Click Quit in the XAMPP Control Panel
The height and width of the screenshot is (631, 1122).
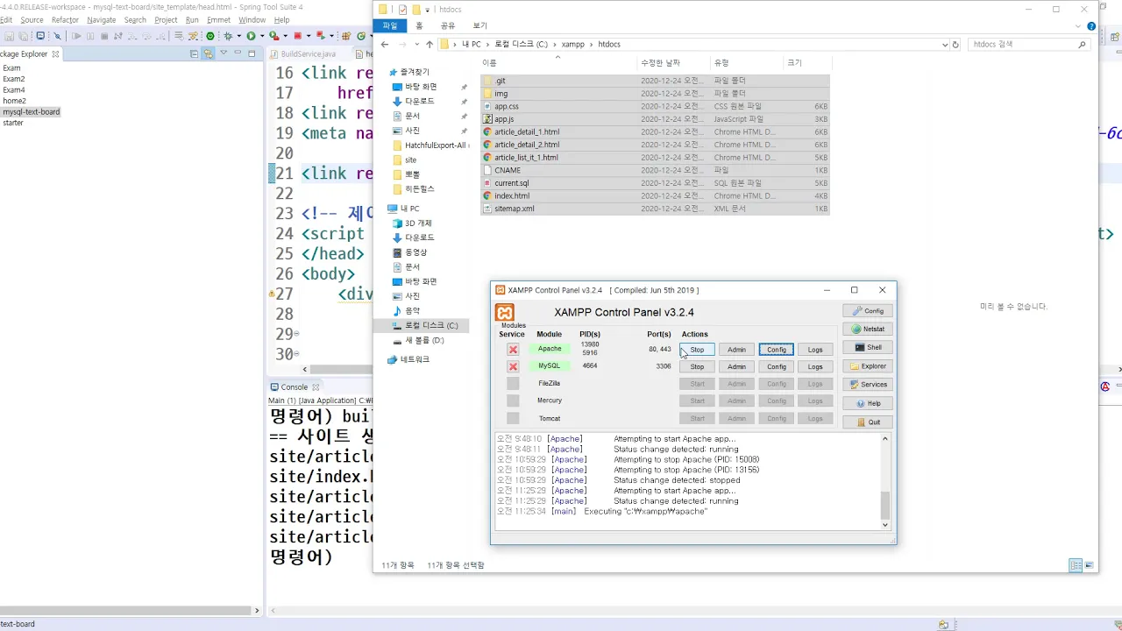coord(868,422)
